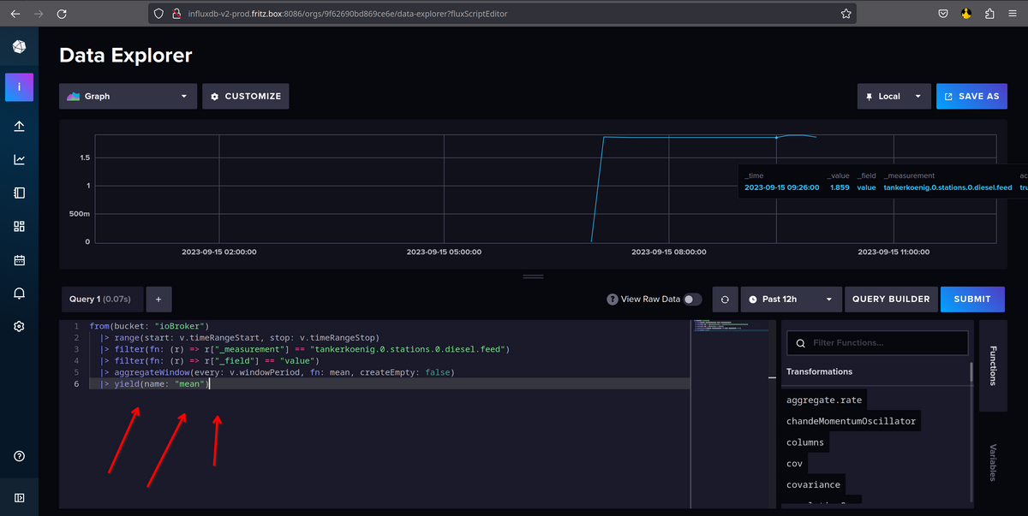Open Tasks calendar icon in sidebar

[19, 259]
